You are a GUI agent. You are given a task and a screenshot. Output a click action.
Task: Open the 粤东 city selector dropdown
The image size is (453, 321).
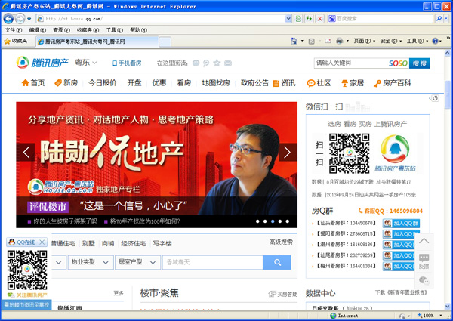click(86, 63)
